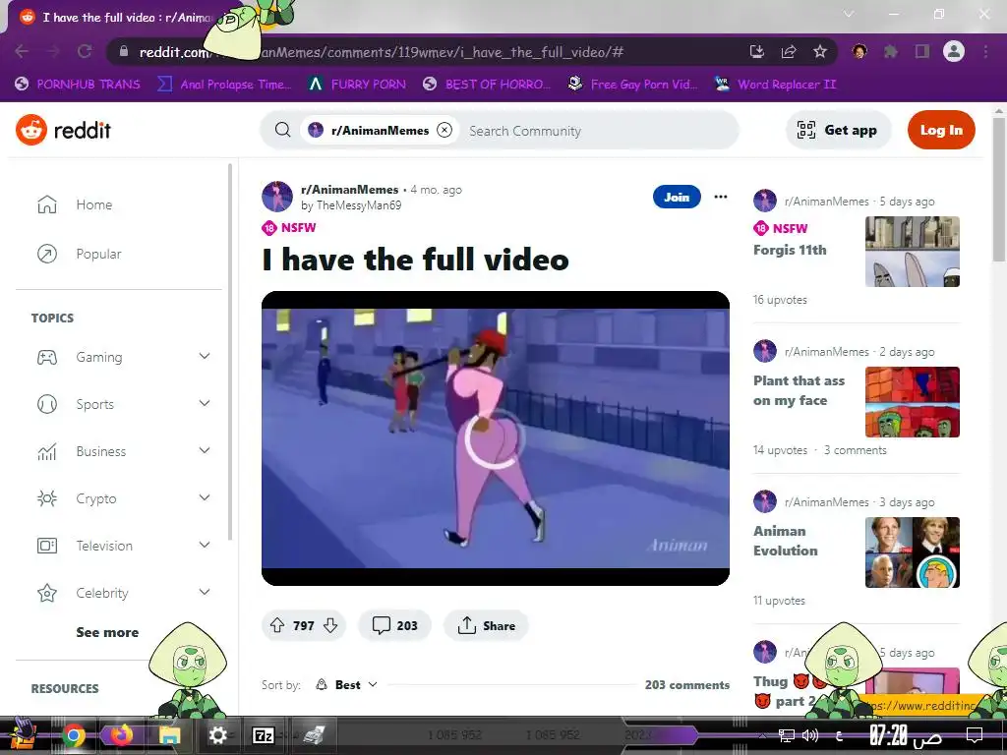The height and width of the screenshot is (755, 1007).
Task: Open the Chrome profile avatar
Action: click(954, 51)
